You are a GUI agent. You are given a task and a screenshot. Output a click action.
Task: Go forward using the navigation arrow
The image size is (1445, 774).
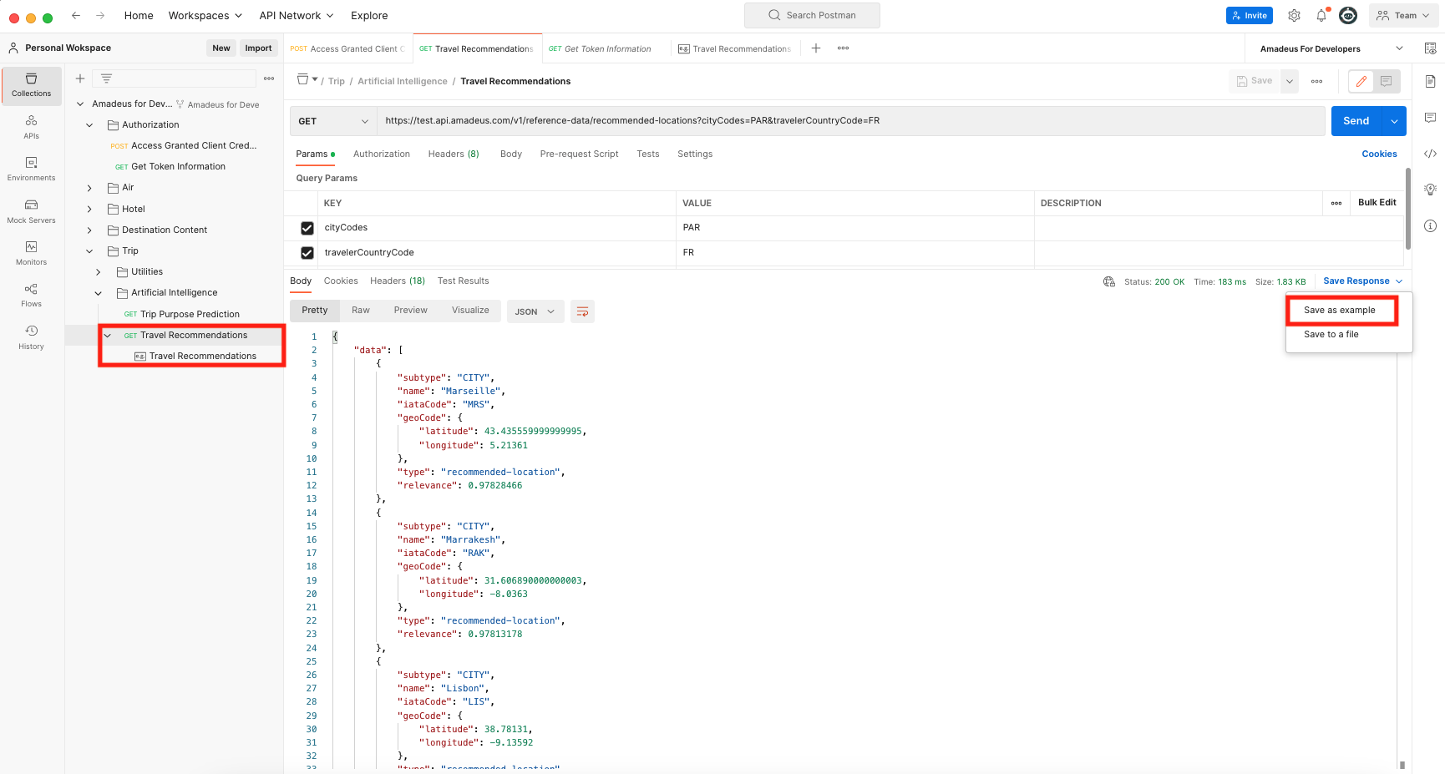pyautogui.click(x=100, y=16)
